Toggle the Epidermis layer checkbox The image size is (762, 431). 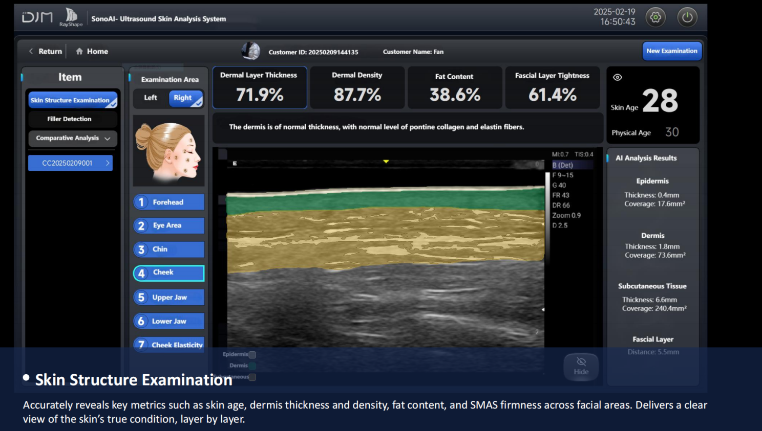coord(252,354)
